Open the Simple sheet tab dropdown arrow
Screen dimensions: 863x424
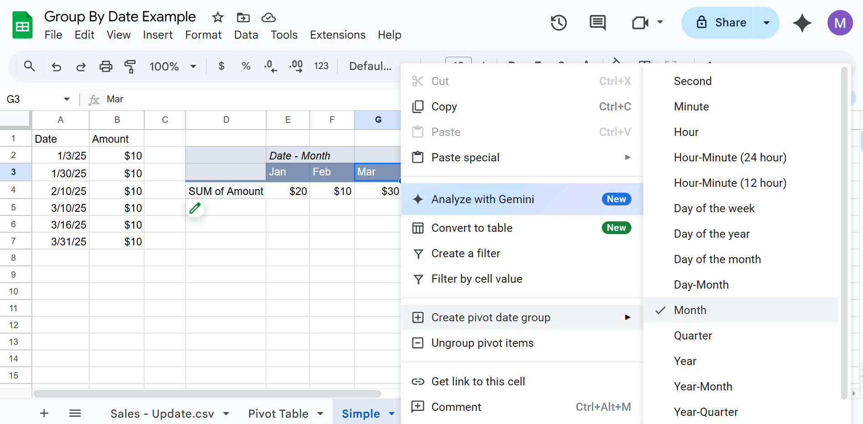pyautogui.click(x=392, y=414)
